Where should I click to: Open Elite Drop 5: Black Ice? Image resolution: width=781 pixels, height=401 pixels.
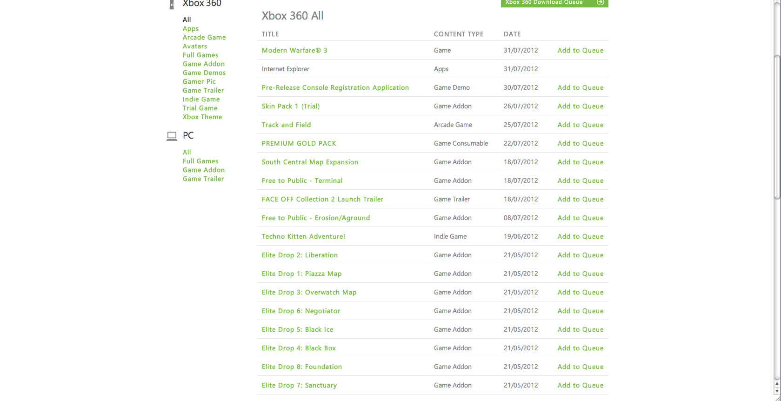pyautogui.click(x=298, y=329)
